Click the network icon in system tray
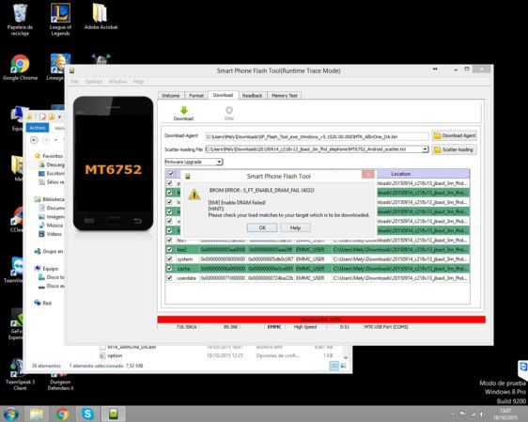 click(474, 414)
